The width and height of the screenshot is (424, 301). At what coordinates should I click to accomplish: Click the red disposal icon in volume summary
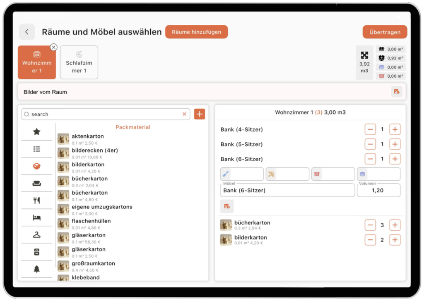(381, 76)
